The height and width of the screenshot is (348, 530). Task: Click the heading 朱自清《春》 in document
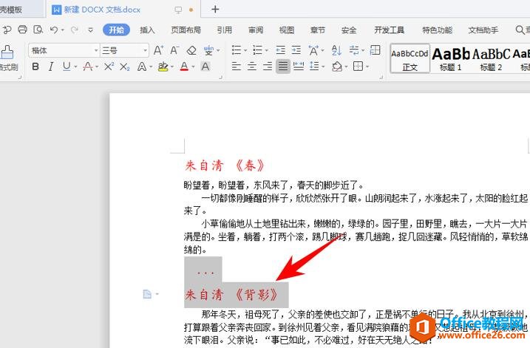coord(225,166)
